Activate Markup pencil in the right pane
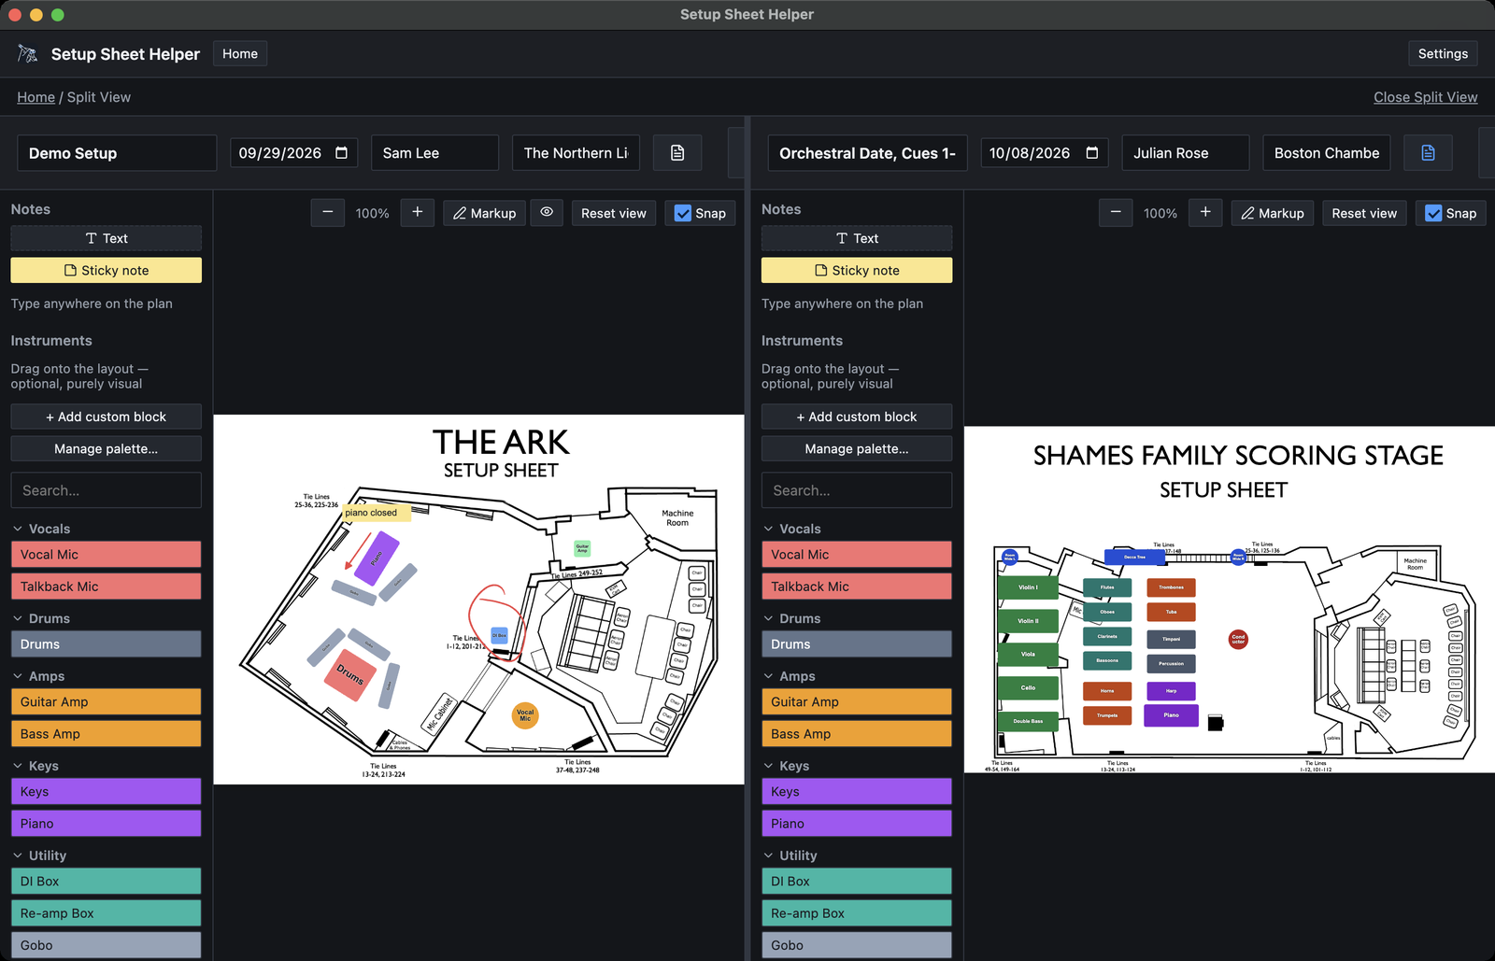 [1273, 213]
